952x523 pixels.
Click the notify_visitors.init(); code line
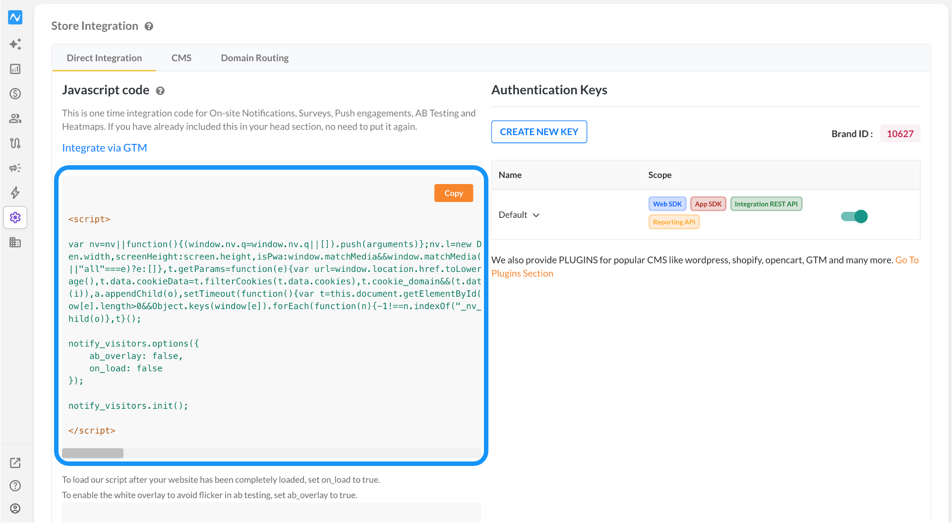[128, 406]
